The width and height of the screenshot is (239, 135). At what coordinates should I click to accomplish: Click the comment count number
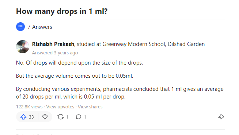[85, 117]
